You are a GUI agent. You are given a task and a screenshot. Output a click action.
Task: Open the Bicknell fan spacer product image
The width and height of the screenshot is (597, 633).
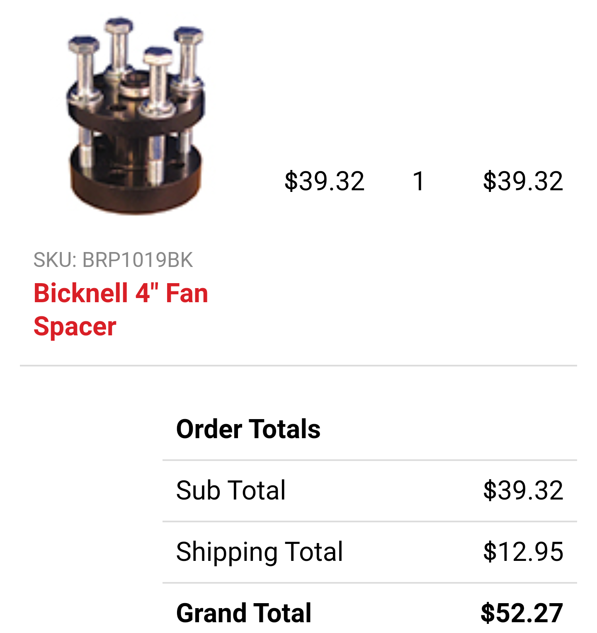pyautogui.click(x=136, y=116)
